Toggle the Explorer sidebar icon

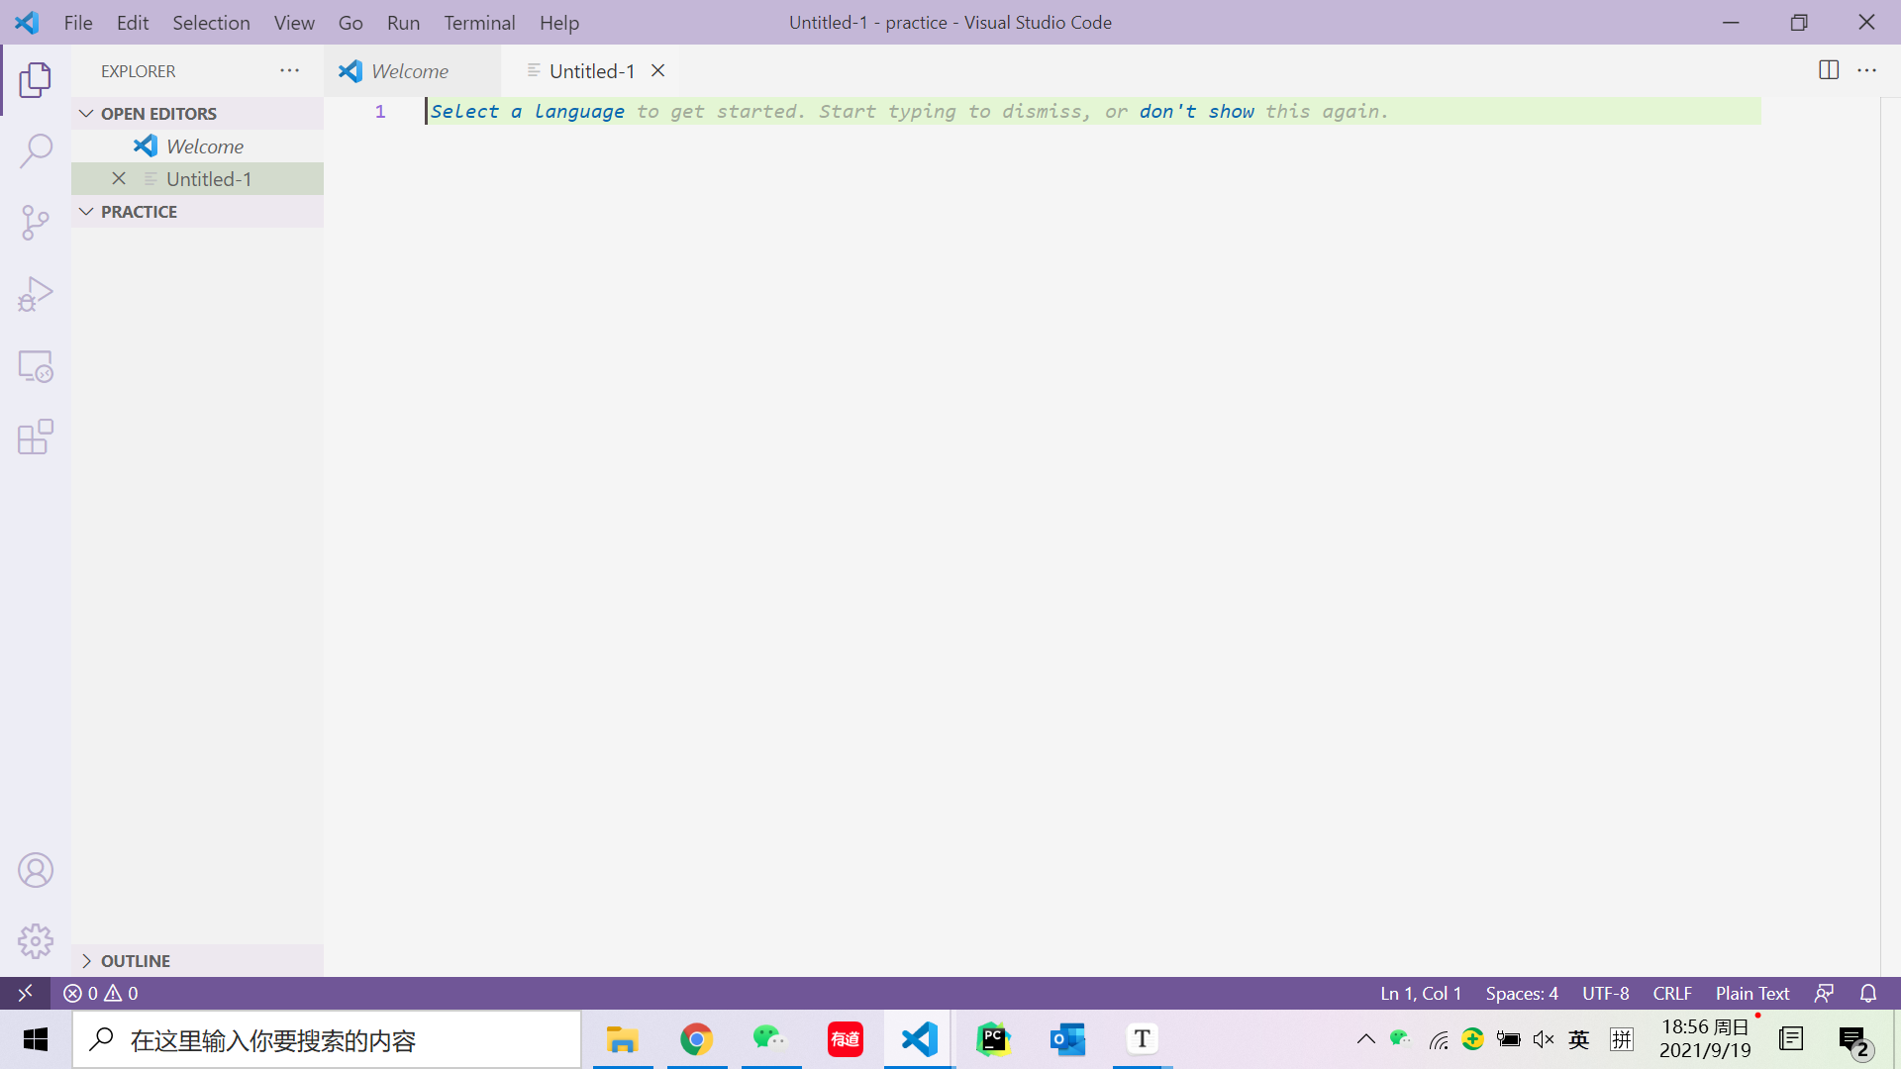36,80
